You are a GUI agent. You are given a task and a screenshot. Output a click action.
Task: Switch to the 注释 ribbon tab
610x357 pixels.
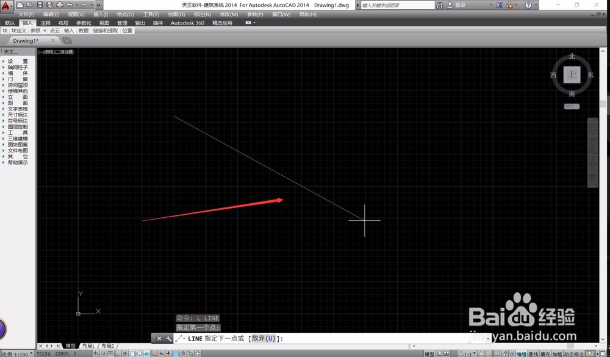(46, 23)
